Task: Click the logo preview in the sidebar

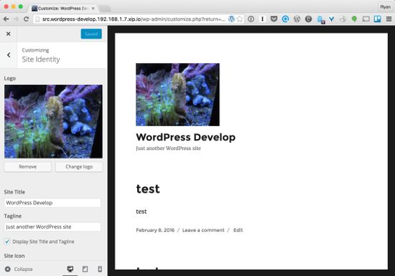Action: point(53,121)
